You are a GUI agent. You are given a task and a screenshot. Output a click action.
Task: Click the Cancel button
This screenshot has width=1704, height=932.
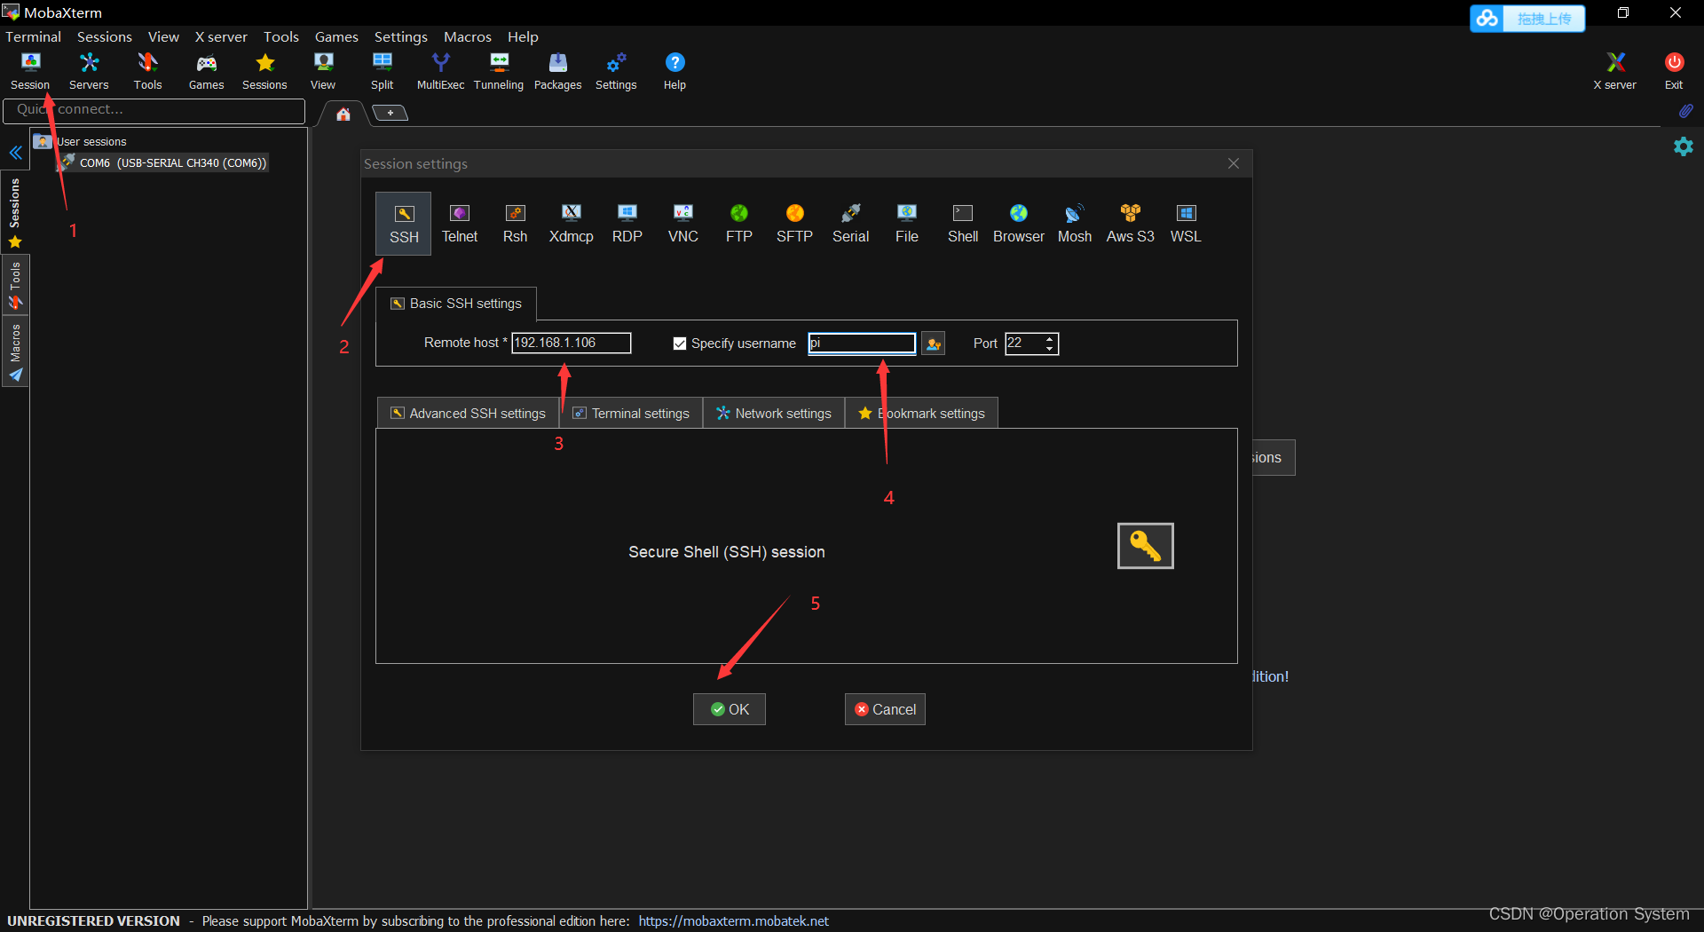tap(885, 709)
